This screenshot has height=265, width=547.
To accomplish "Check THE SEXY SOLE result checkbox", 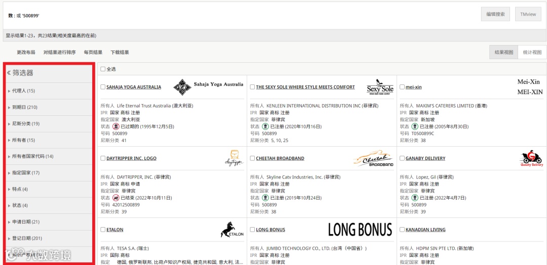I will tap(253, 87).
